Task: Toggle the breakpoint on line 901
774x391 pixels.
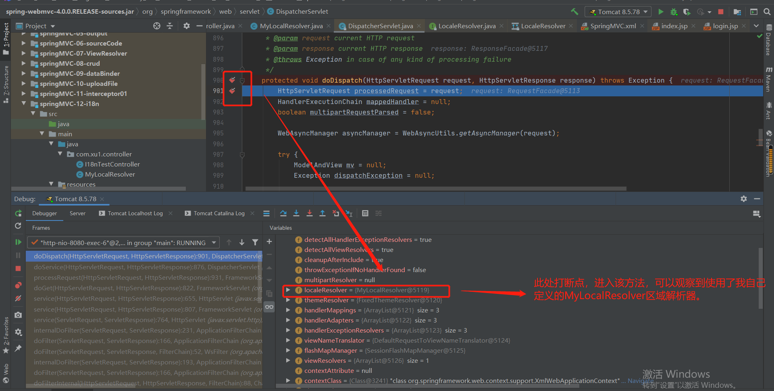Action: click(232, 91)
